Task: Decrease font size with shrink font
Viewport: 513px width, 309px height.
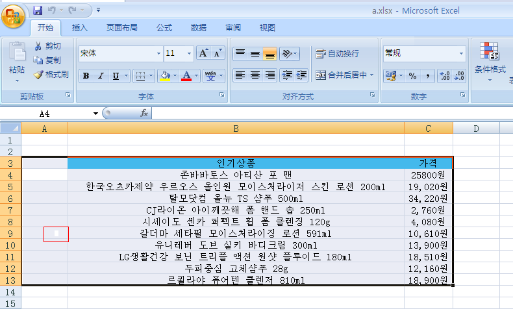Action: click(x=218, y=53)
